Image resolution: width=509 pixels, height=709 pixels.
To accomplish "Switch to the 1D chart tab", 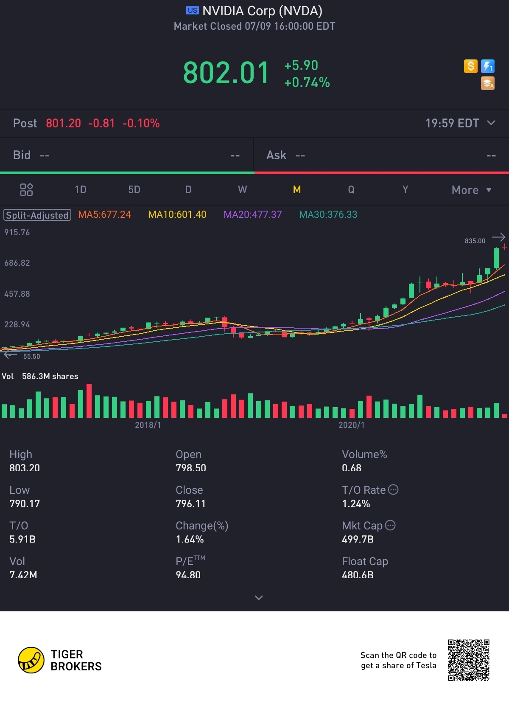I will (81, 189).
